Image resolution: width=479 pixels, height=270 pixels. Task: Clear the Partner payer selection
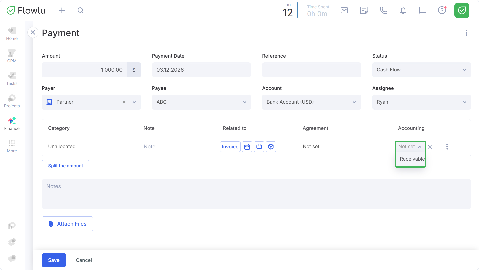coord(124,102)
